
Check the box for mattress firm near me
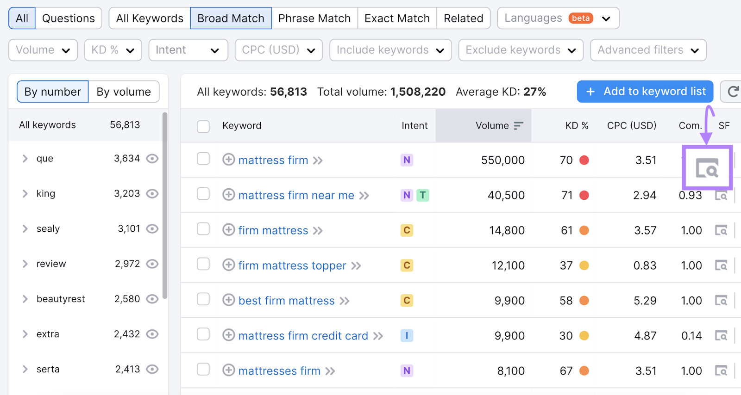(203, 194)
